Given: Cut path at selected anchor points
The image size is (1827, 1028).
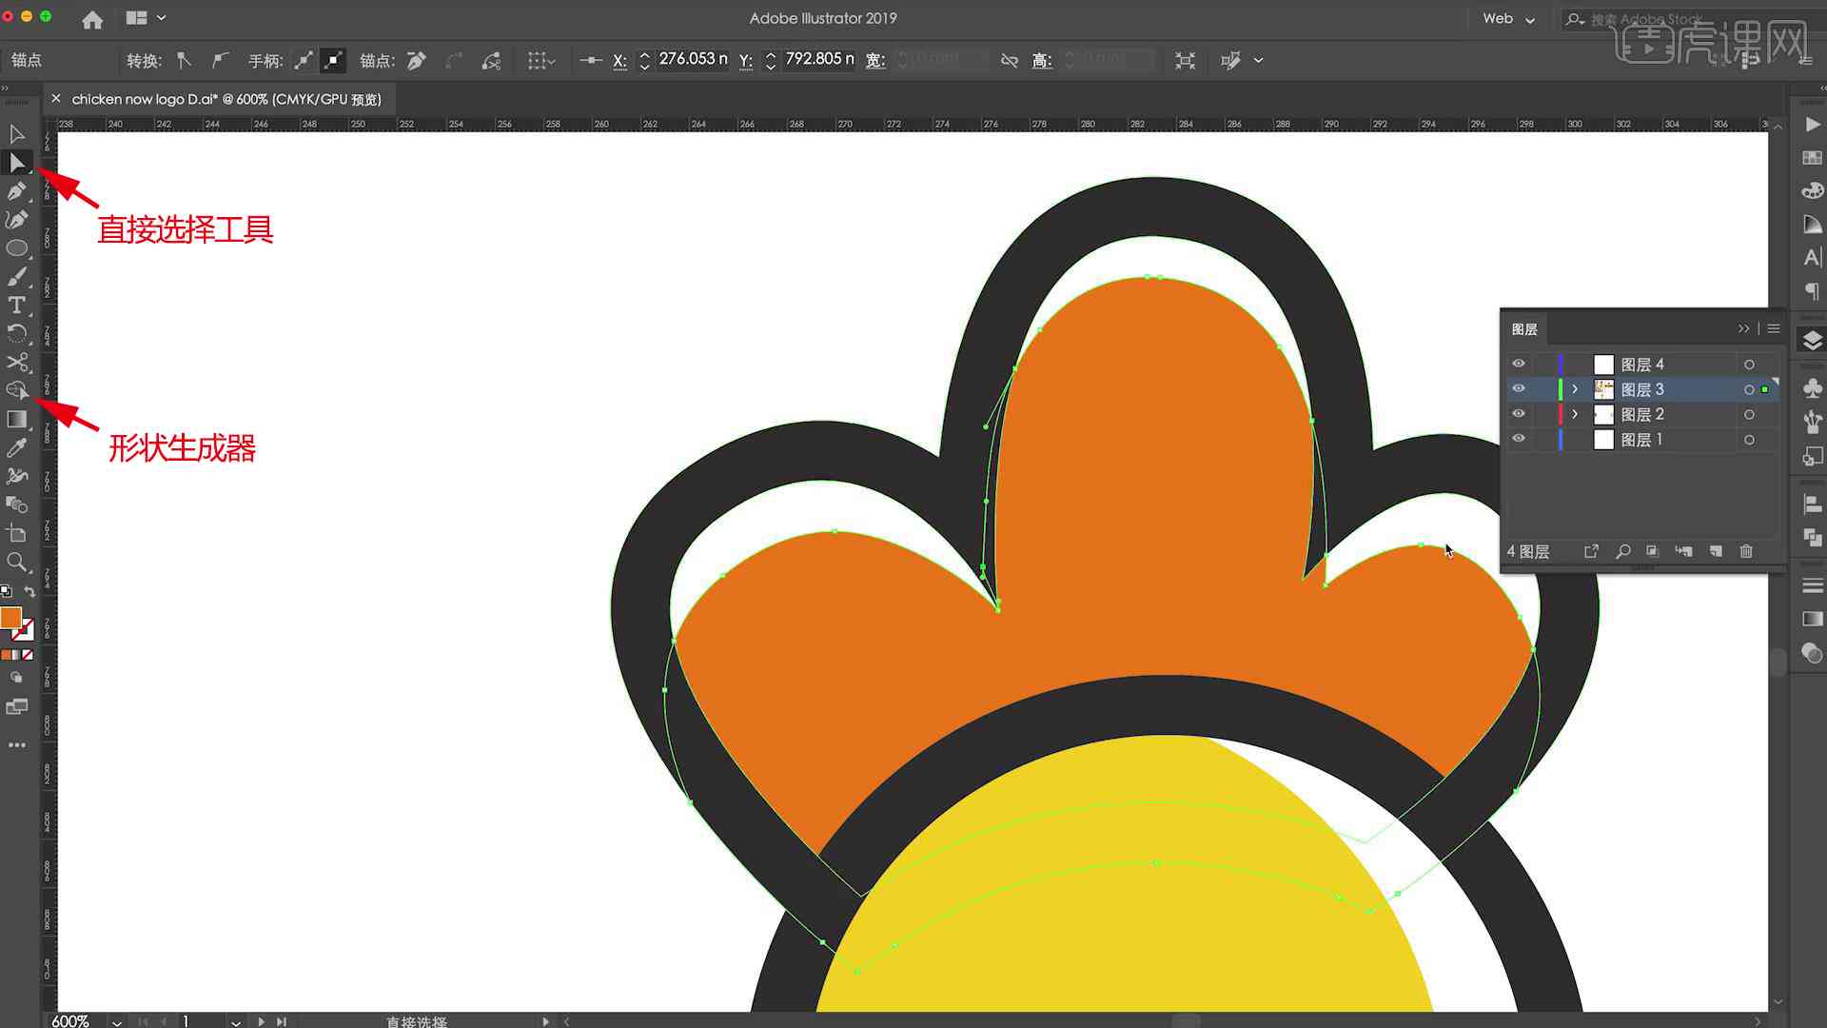Looking at the screenshot, I should click(492, 61).
